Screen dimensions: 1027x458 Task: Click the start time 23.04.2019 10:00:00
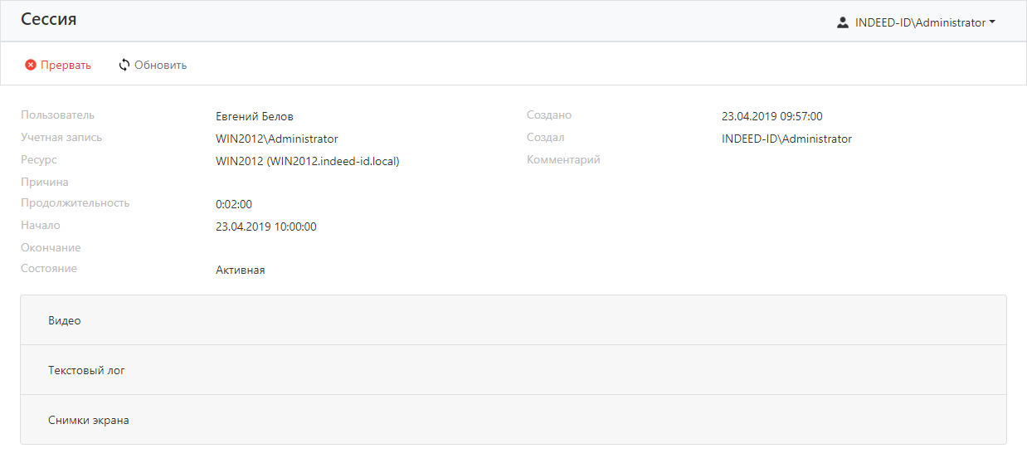click(x=265, y=227)
